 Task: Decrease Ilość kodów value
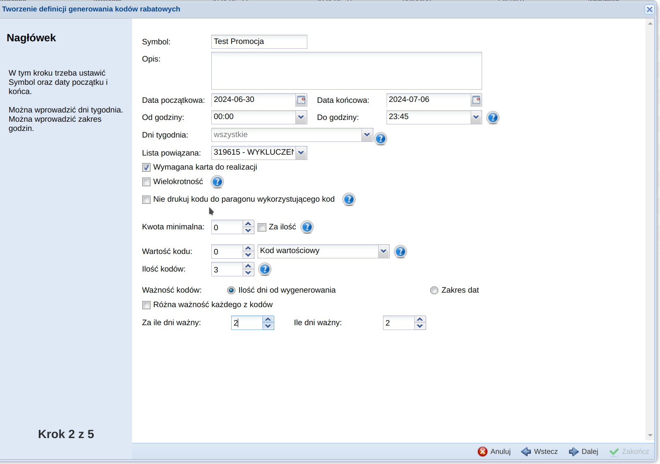[248, 273]
